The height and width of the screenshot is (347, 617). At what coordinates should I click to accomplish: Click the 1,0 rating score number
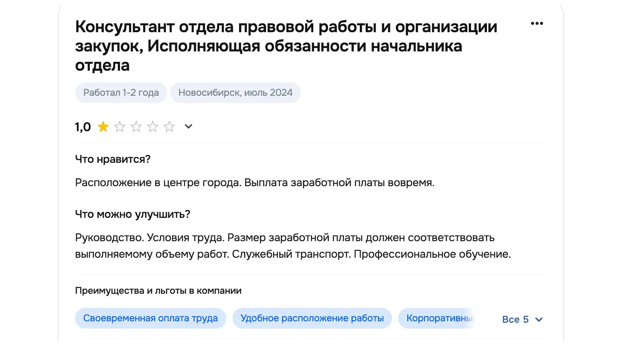(x=83, y=127)
